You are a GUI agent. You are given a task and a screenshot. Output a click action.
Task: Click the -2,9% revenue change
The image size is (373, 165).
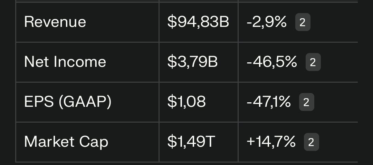267,22
